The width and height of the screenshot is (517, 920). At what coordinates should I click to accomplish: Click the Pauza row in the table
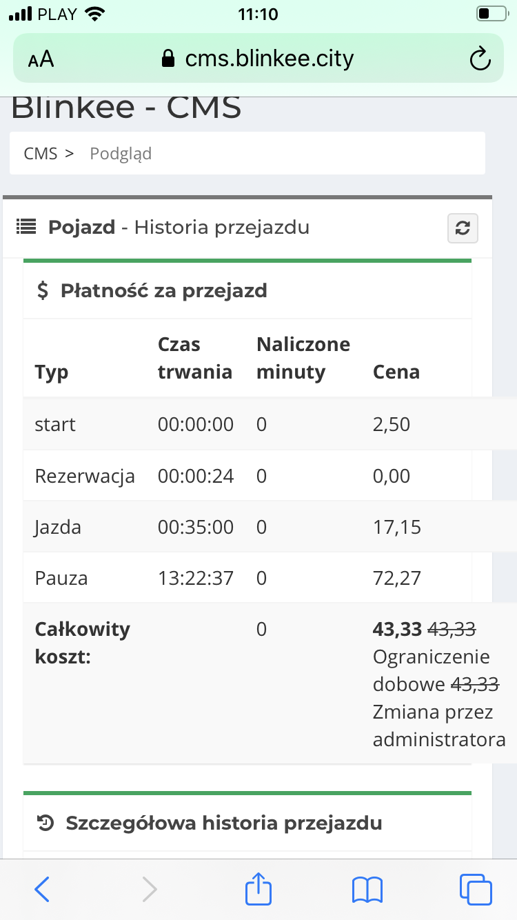(x=207, y=578)
